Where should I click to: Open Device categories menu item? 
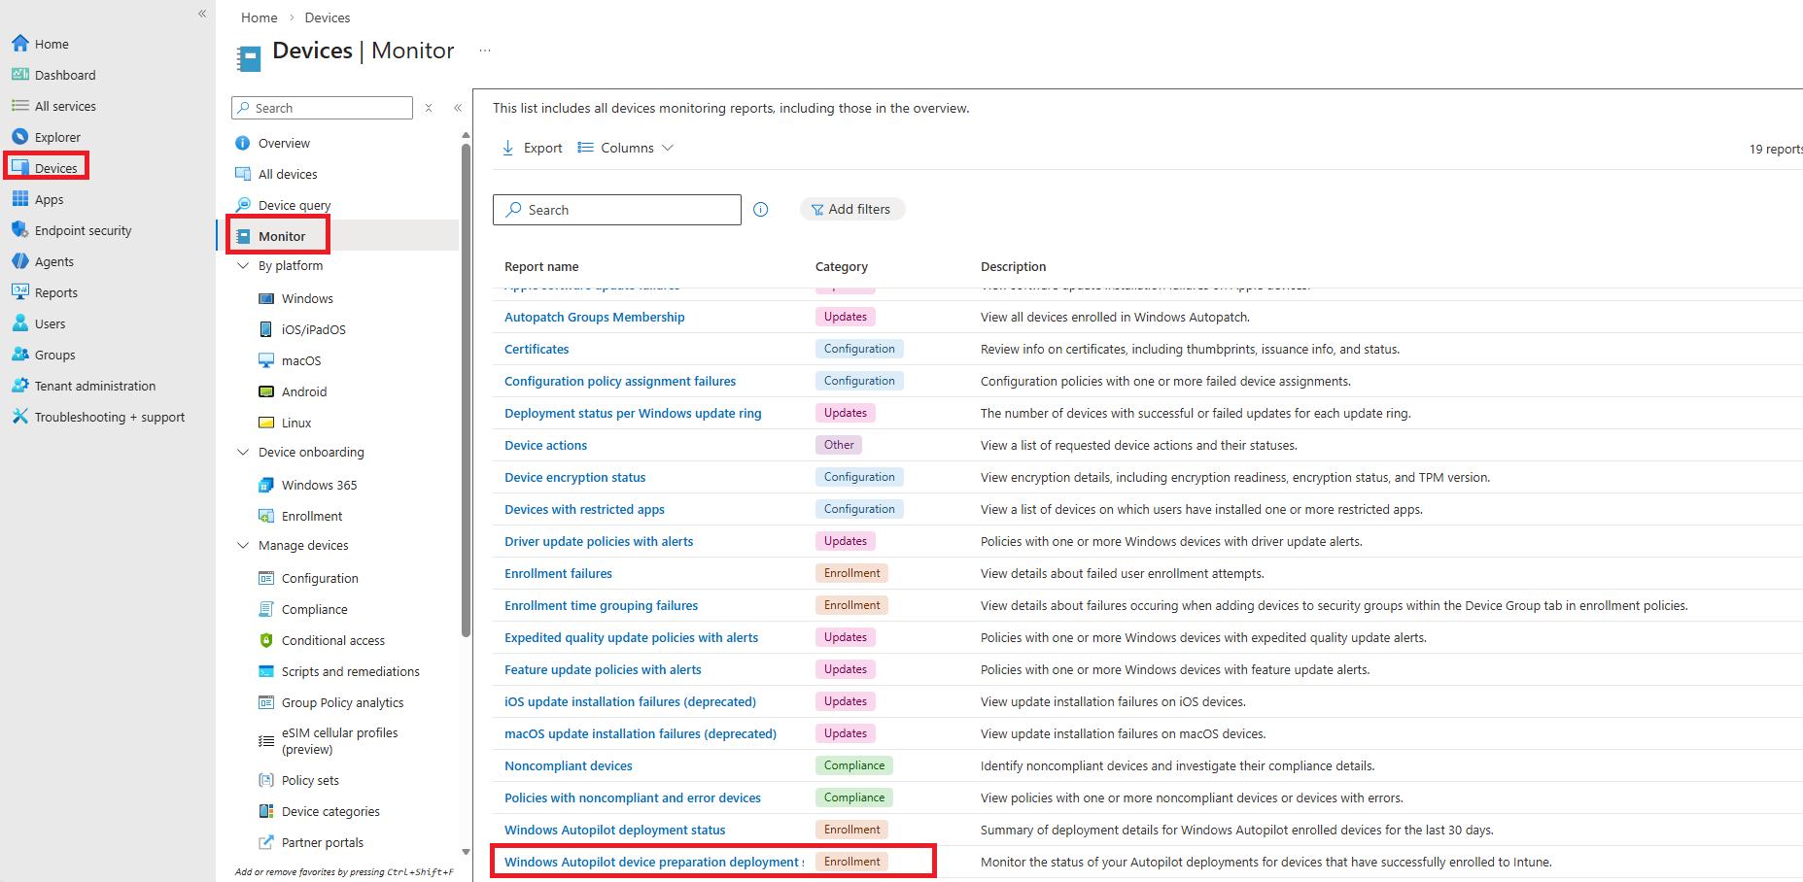[x=331, y=811]
